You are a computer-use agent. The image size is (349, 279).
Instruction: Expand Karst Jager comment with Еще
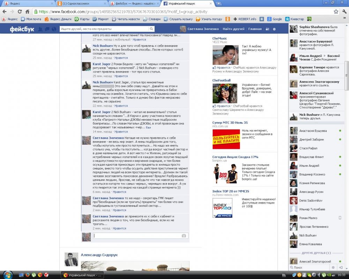[148, 128]
